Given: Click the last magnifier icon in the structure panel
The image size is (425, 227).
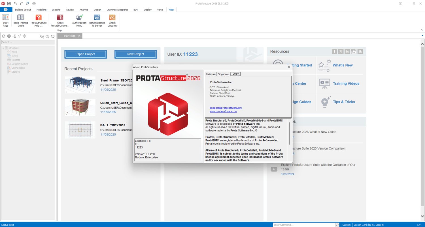Looking at the screenshot, I should [53, 36].
